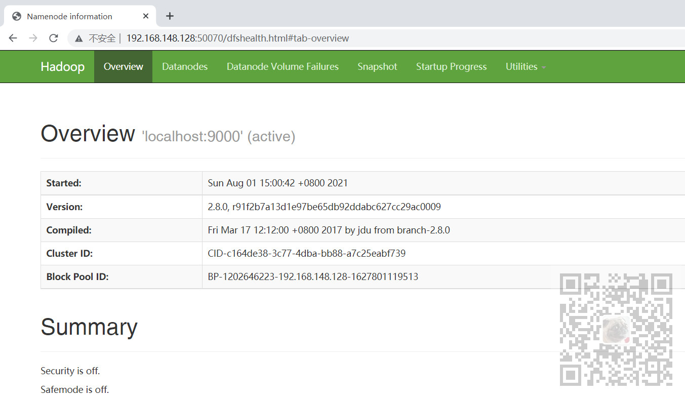Click the Overview page heading
This screenshot has height=398, width=685.
click(88, 134)
